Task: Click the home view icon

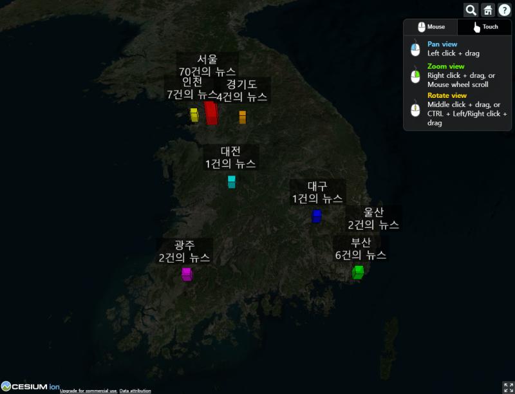Action: pos(488,10)
